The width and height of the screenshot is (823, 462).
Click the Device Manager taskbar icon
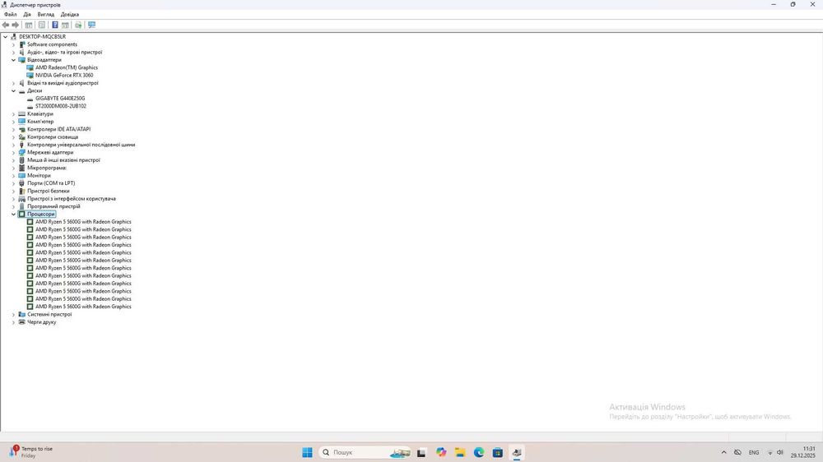point(517,452)
